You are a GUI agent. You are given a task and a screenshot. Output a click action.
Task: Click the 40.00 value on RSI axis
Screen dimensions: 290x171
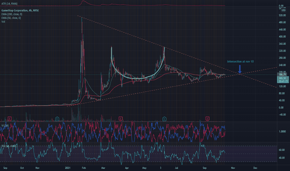click(x=282, y=158)
